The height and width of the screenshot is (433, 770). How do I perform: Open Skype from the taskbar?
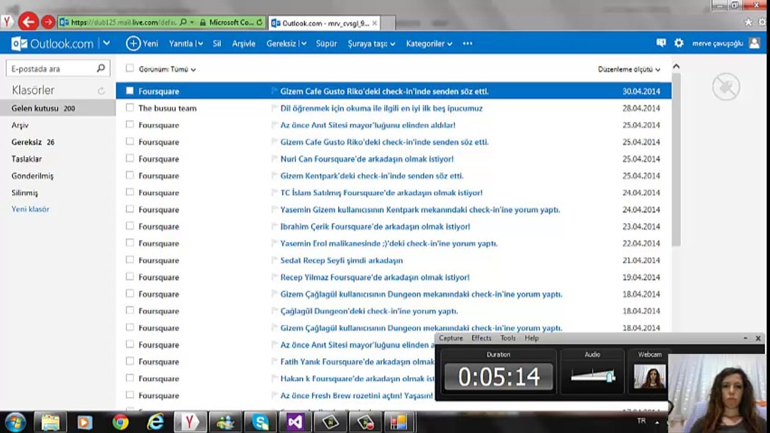coord(260,422)
